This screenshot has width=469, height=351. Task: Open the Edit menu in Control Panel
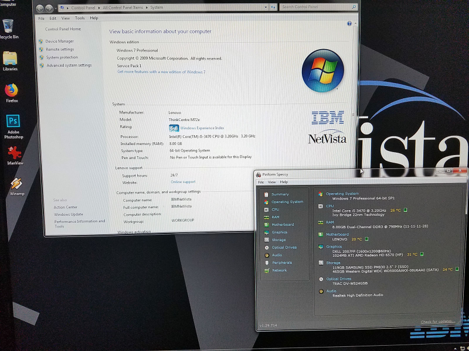(53, 19)
